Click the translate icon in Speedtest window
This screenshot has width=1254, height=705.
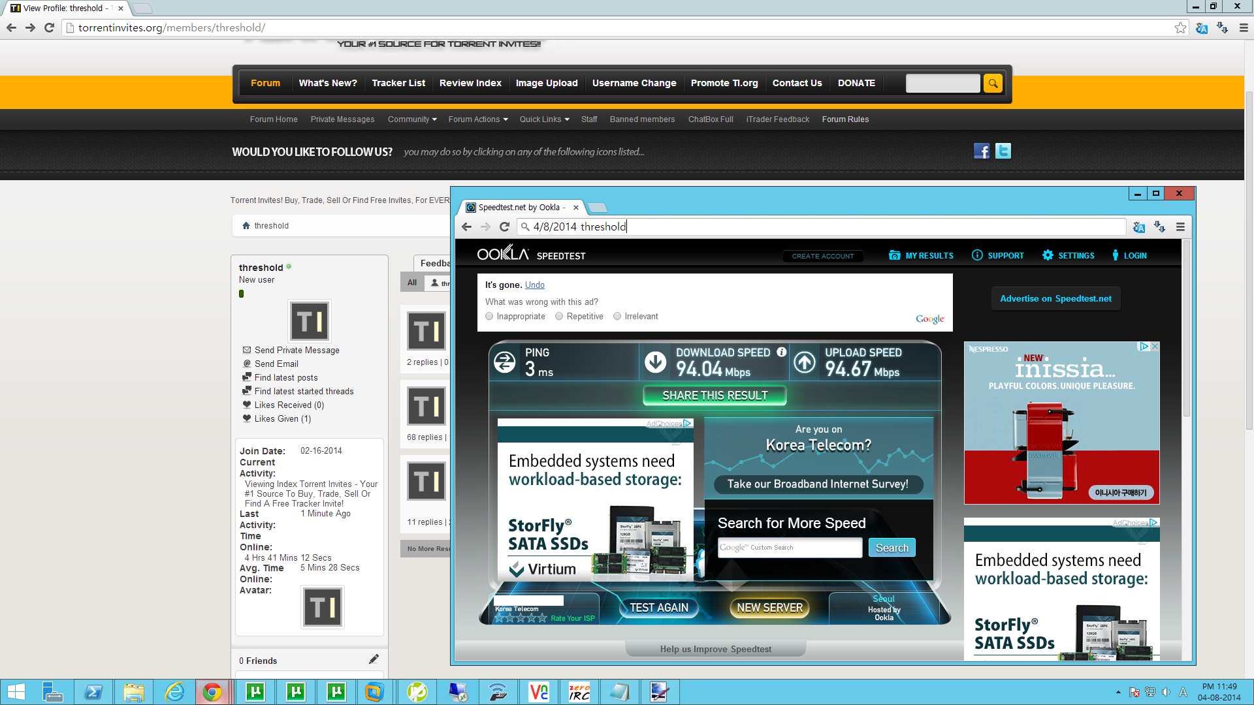[1139, 227]
